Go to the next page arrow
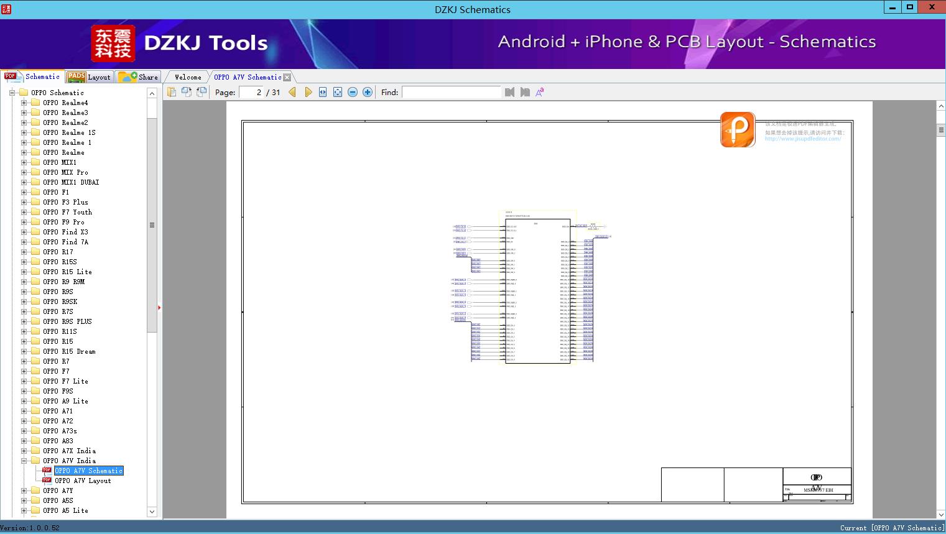Viewport: 946px width, 534px height. click(308, 92)
